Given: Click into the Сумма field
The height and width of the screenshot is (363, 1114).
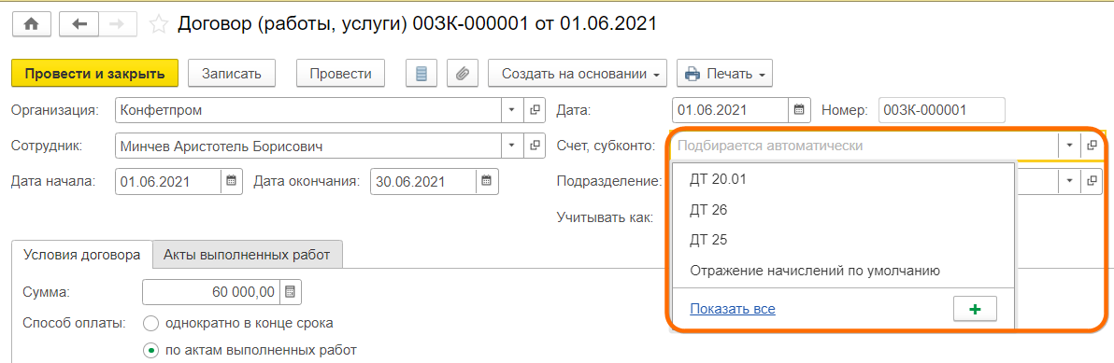Looking at the screenshot, I should pyautogui.click(x=212, y=291).
